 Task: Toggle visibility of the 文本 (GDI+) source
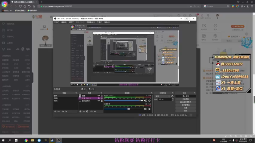click(98, 98)
